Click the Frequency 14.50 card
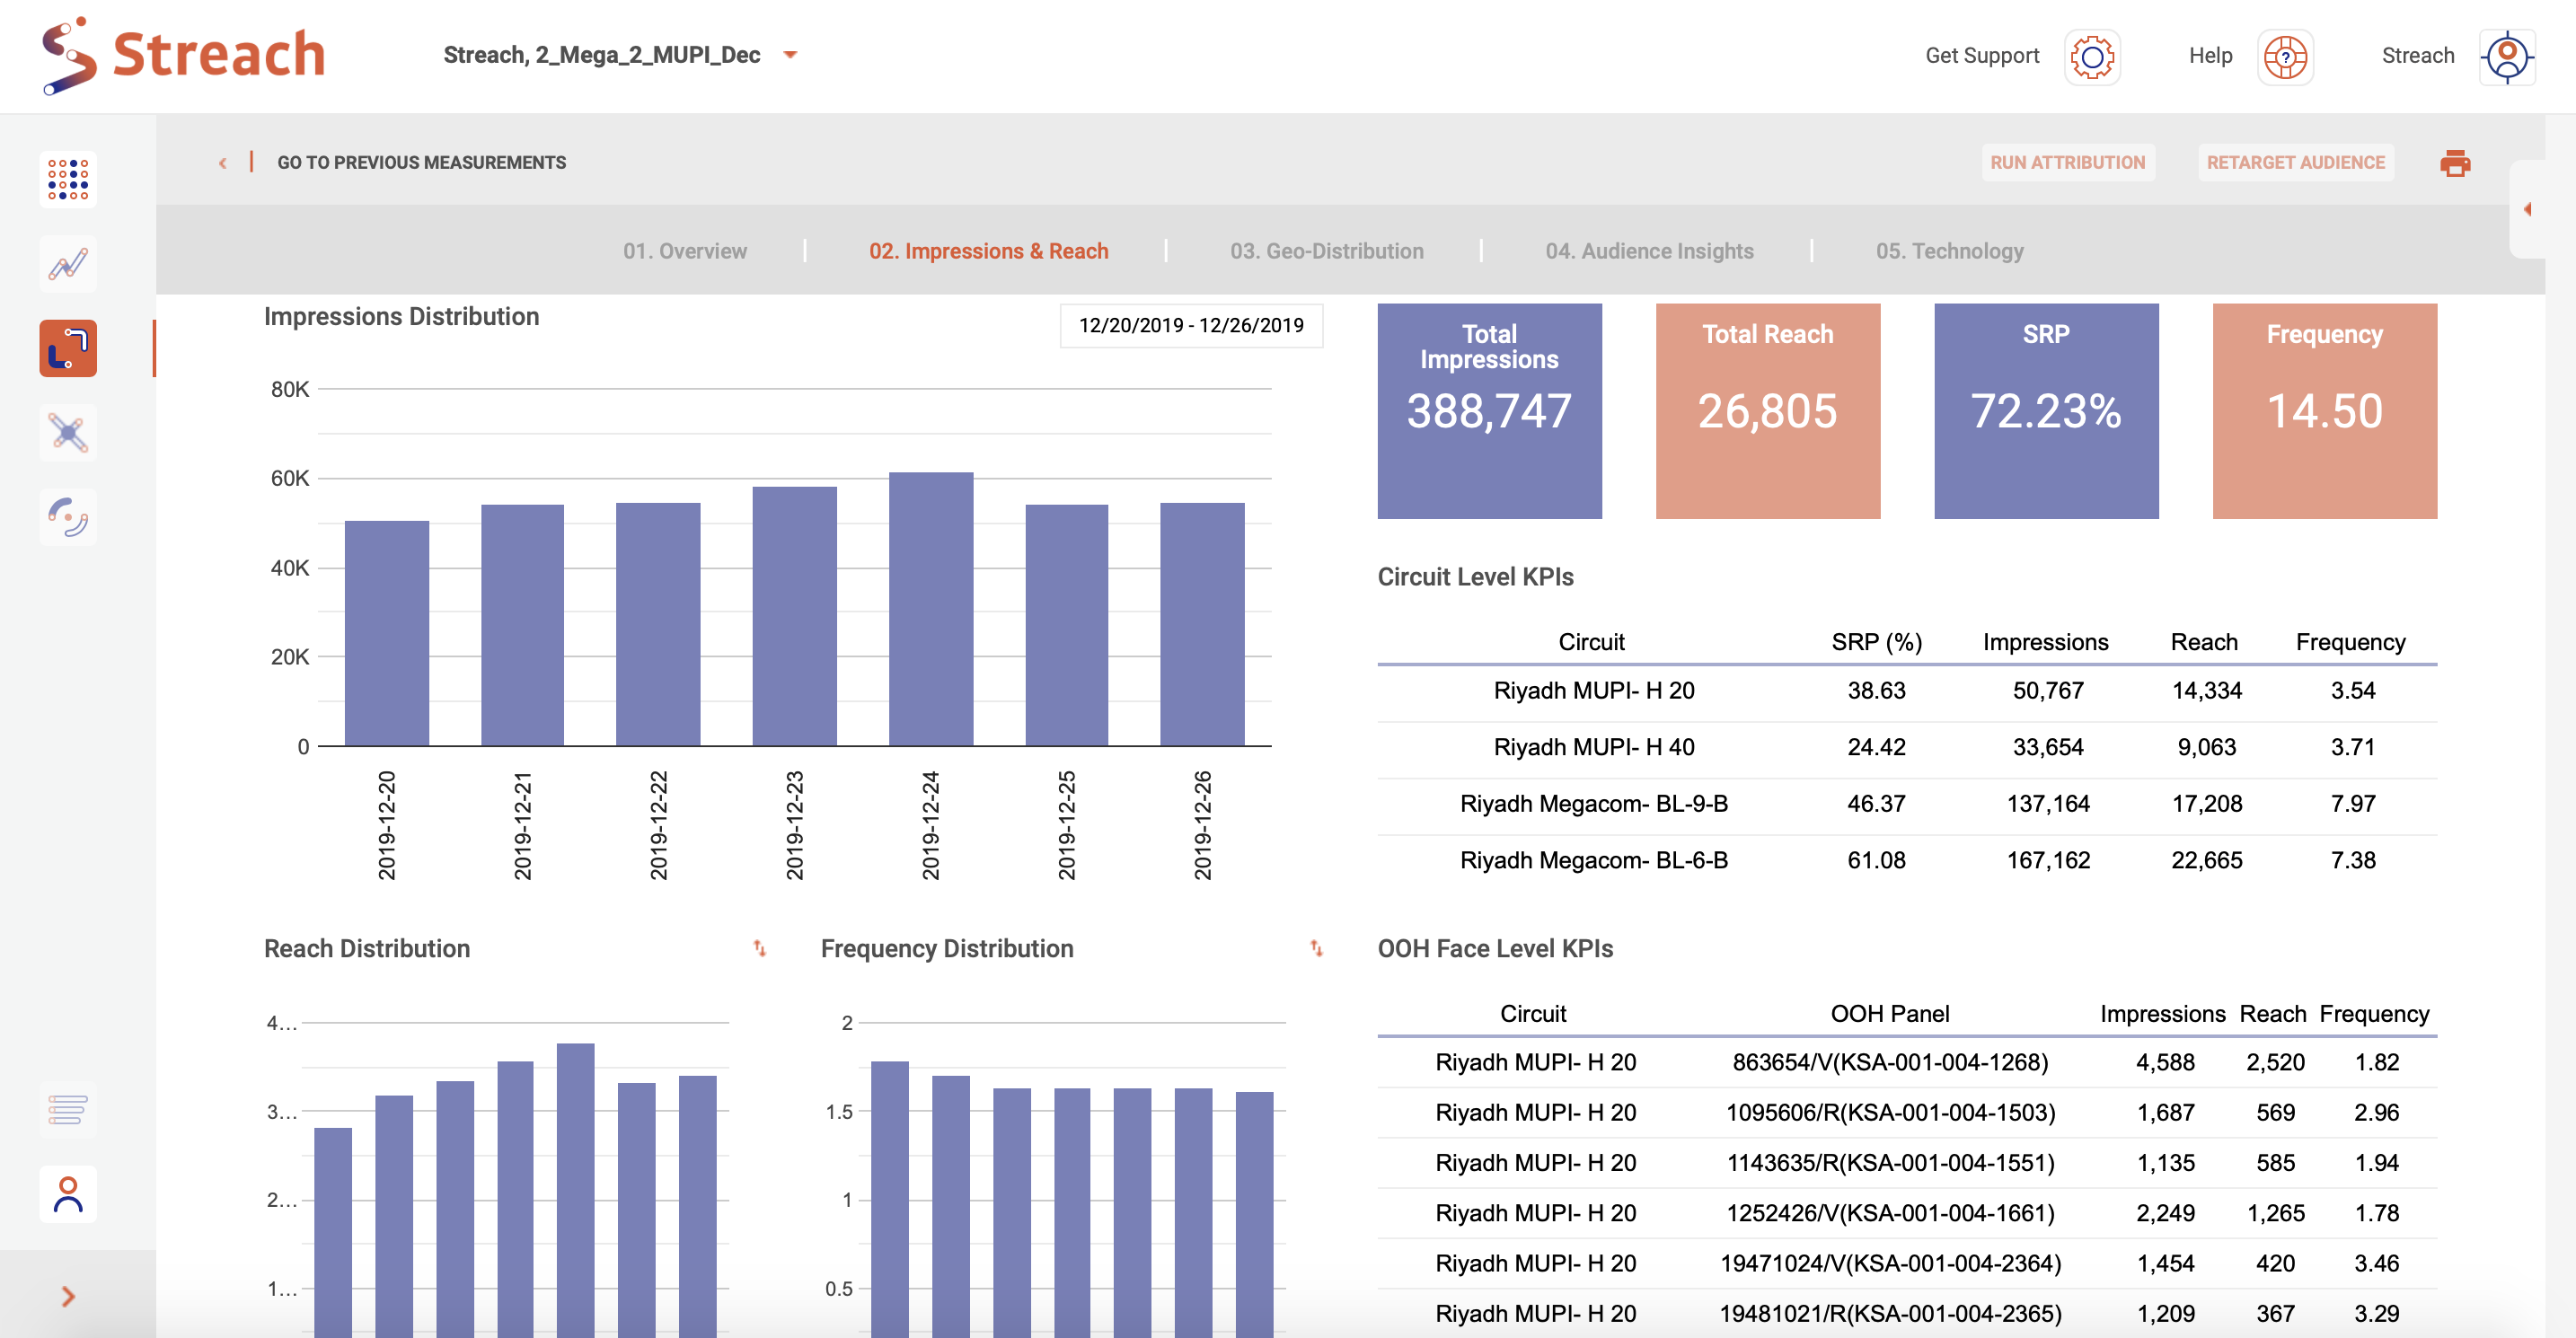This screenshot has height=1338, width=2576. coord(2324,411)
